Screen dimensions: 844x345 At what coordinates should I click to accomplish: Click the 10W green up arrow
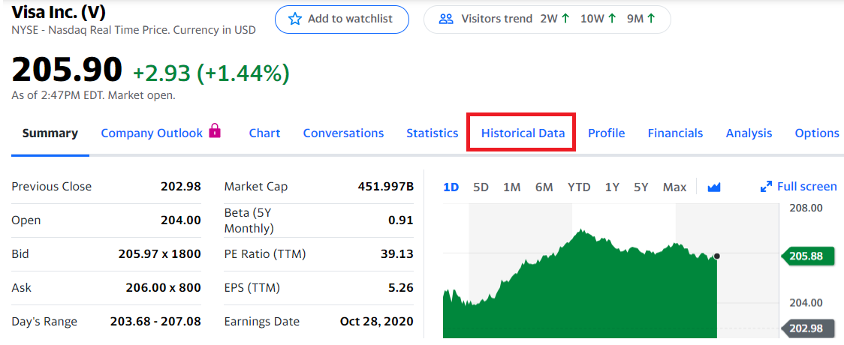pyautogui.click(x=612, y=19)
